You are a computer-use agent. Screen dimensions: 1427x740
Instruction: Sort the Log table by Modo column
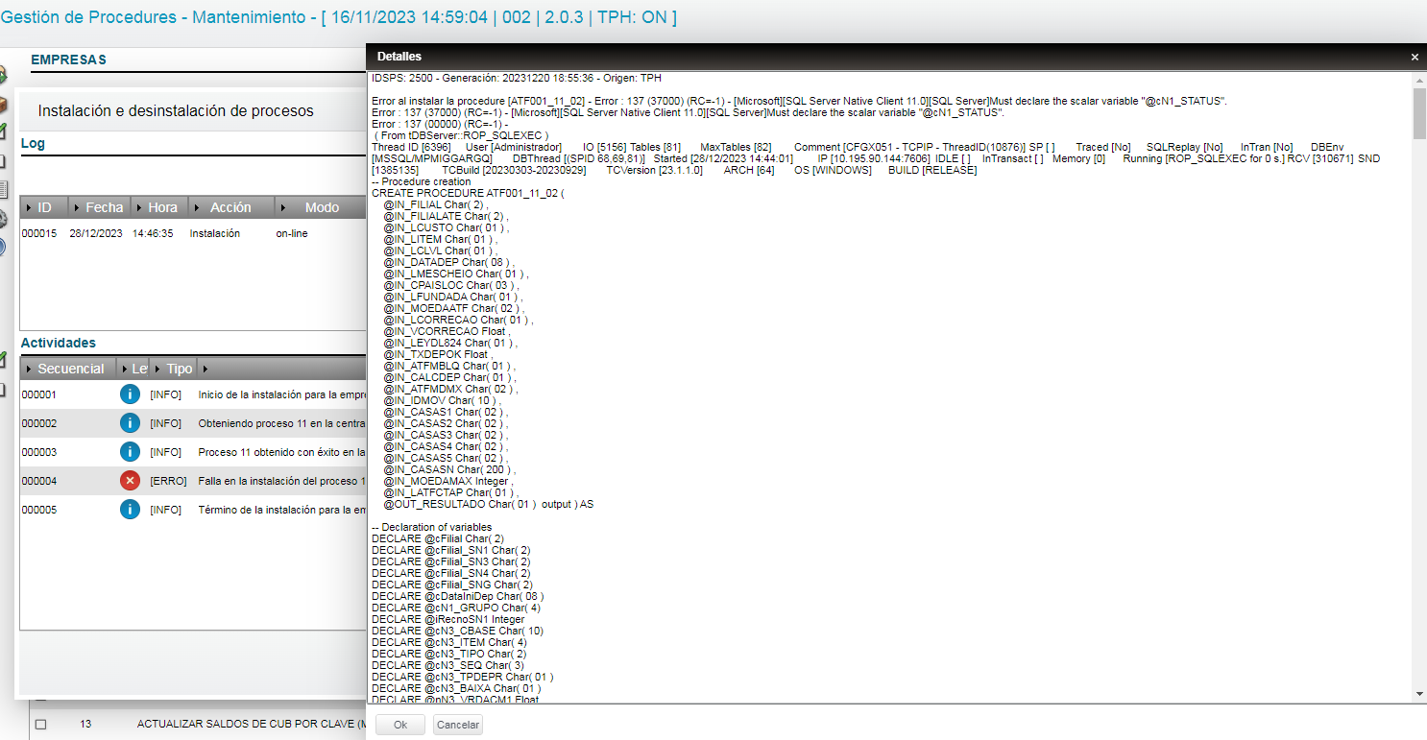(321, 207)
